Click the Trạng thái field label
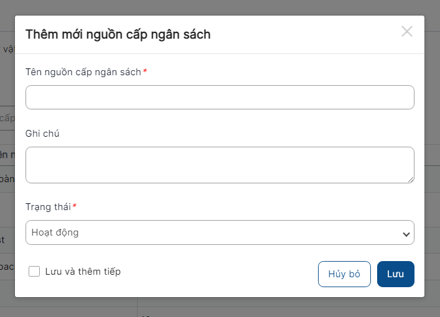 (48, 206)
